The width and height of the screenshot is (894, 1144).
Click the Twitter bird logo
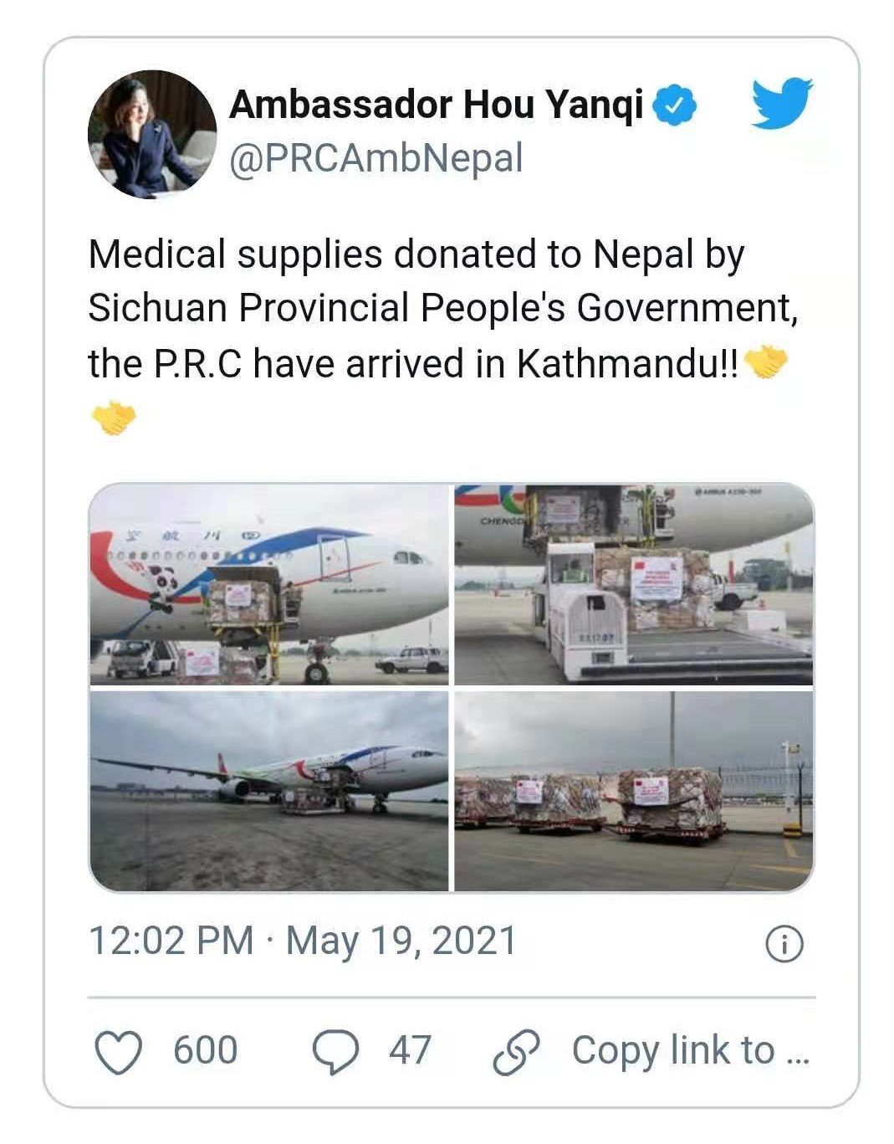tap(781, 104)
